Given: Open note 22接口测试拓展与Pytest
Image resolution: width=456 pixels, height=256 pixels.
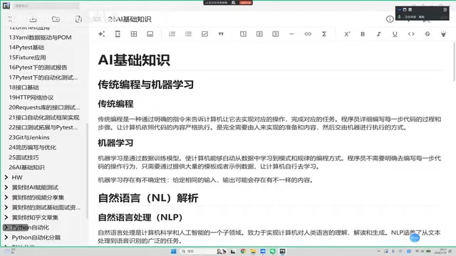Looking at the screenshot, I should pyautogui.click(x=43, y=127).
